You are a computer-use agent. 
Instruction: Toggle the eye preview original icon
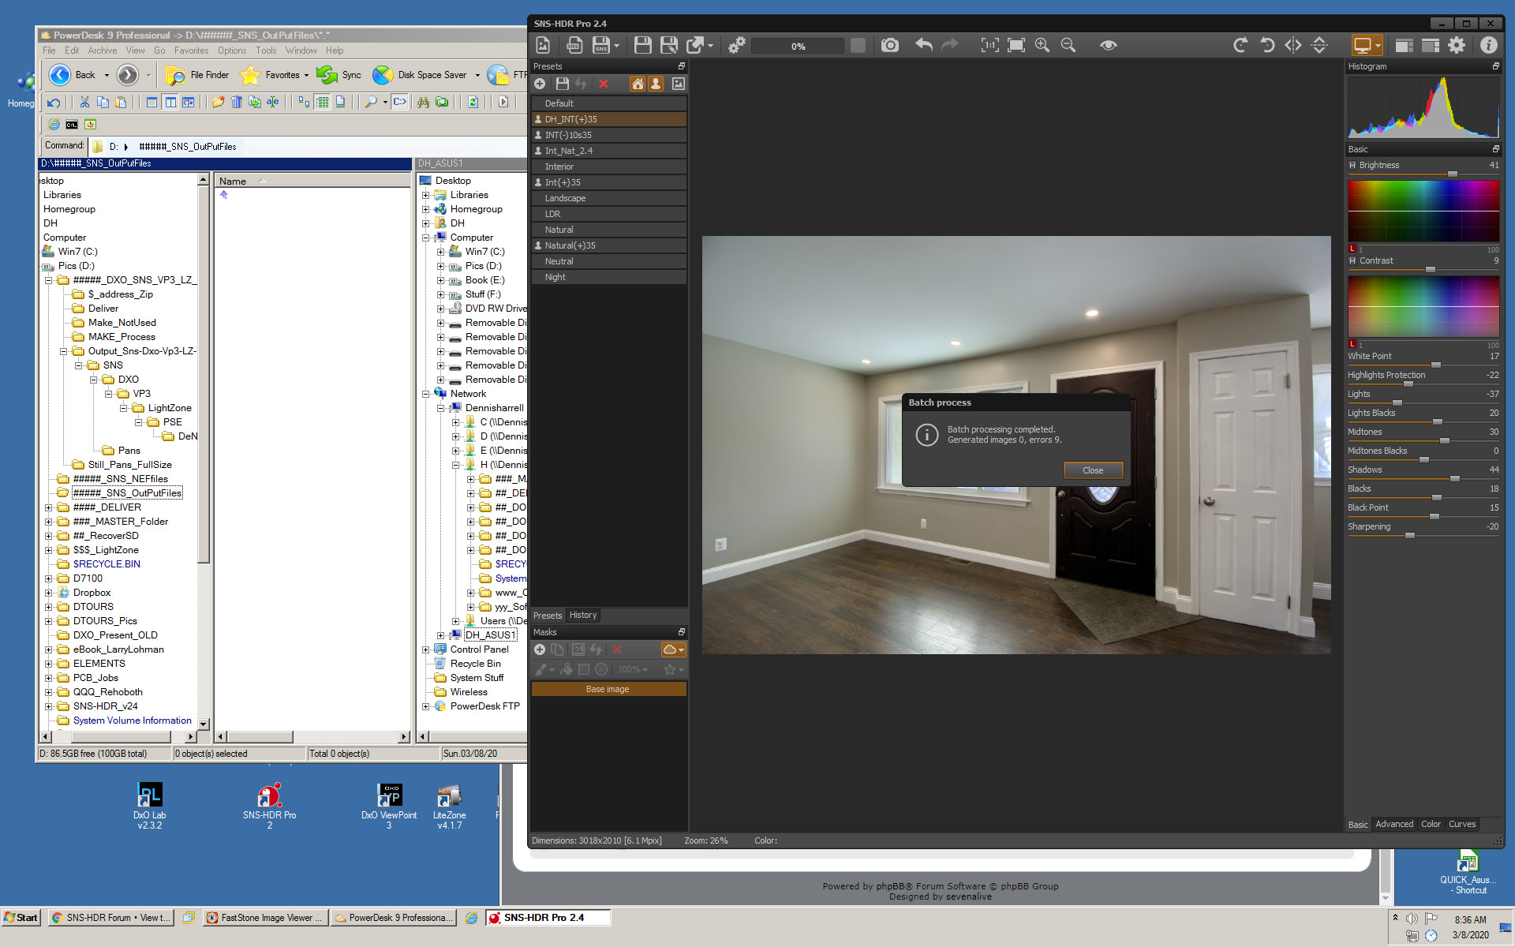pos(1109,46)
